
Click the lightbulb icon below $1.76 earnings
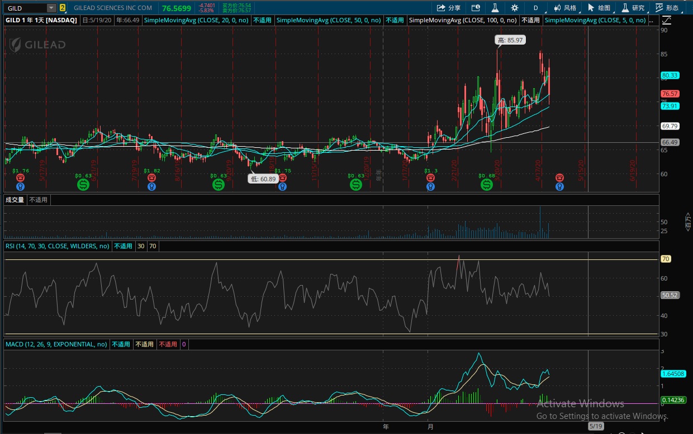21,186
